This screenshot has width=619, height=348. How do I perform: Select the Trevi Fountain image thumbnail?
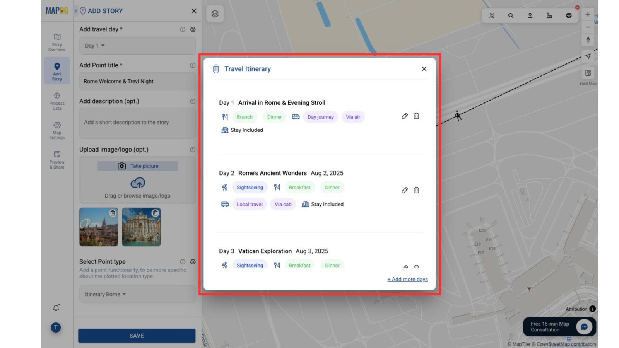pos(141,227)
